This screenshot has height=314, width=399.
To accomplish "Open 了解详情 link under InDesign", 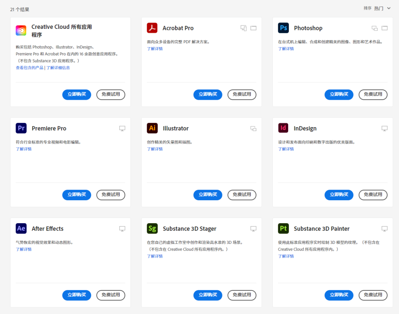I will (x=286, y=149).
